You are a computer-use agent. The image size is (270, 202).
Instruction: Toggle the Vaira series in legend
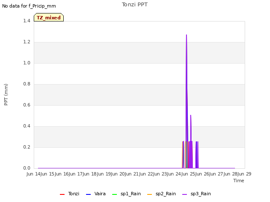click(96, 194)
